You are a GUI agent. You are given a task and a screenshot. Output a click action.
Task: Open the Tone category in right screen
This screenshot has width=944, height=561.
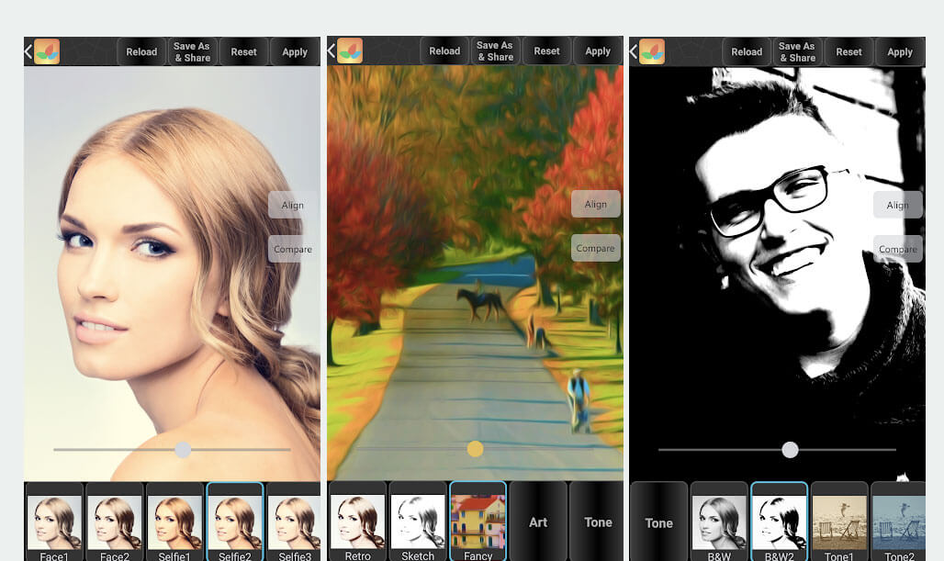coord(658,522)
